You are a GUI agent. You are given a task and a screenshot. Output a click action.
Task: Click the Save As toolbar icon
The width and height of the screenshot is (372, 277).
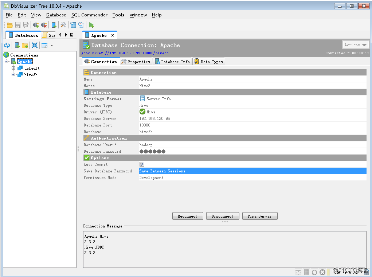pos(26,25)
